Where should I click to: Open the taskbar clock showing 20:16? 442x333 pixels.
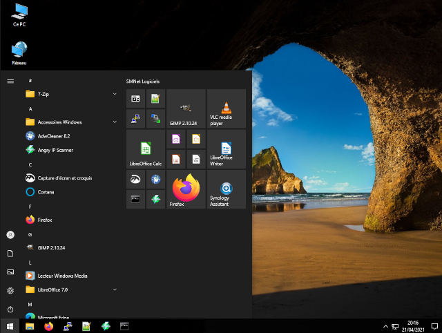pyautogui.click(x=413, y=326)
